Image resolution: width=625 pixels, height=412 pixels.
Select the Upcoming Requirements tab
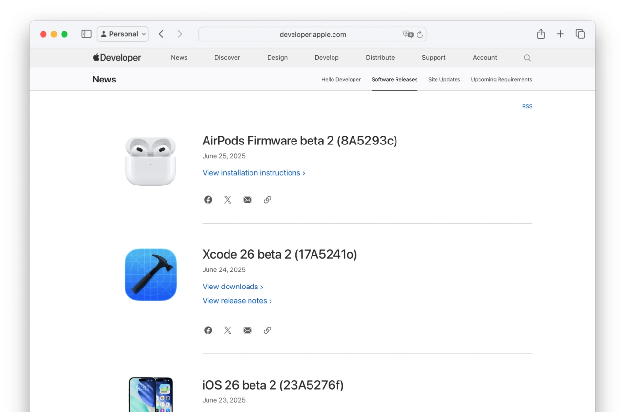501,80
